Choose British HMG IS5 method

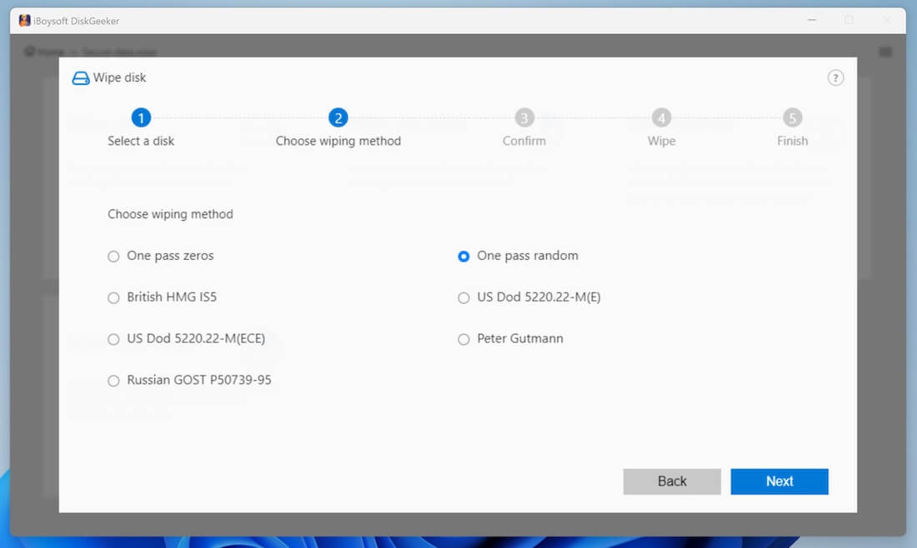[114, 297]
